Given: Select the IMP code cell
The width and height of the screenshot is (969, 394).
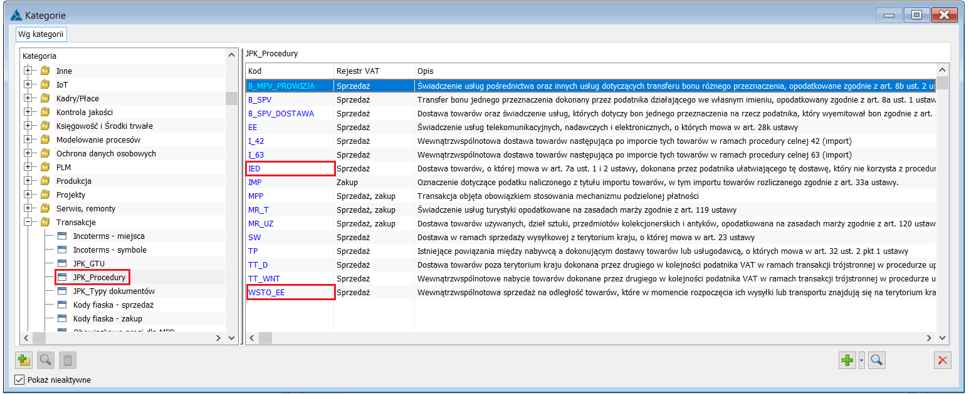Looking at the screenshot, I should pyautogui.click(x=290, y=181).
